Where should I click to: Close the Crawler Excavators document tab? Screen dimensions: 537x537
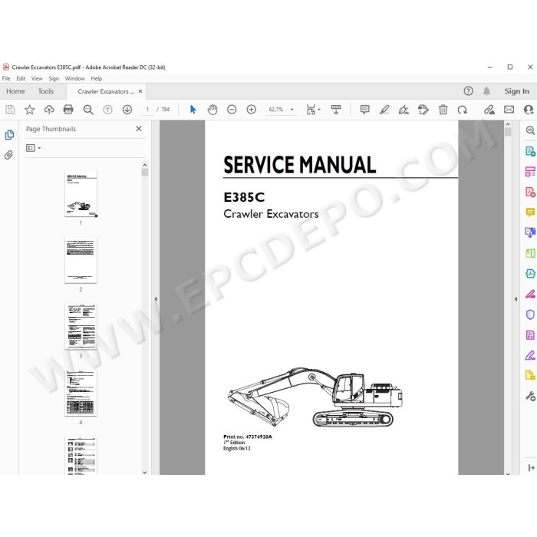(x=140, y=91)
